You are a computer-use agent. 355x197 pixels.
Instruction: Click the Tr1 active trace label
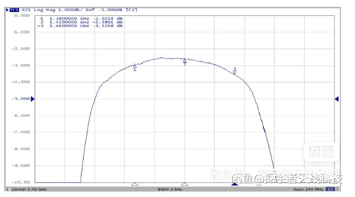click(x=14, y=10)
